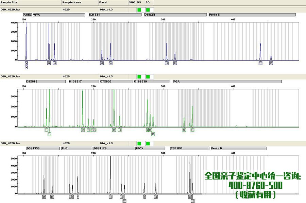Select the D21S11 locus marker bar

pos(115,15)
